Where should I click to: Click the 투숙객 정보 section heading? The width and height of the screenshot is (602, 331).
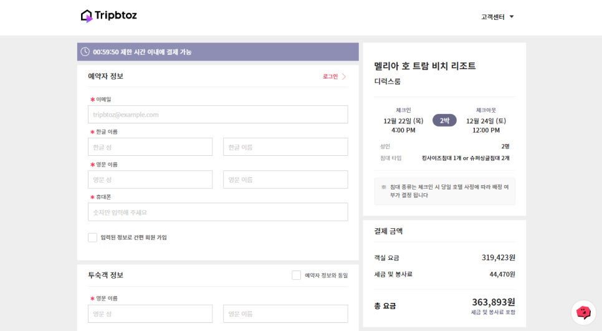(x=105, y=275)
